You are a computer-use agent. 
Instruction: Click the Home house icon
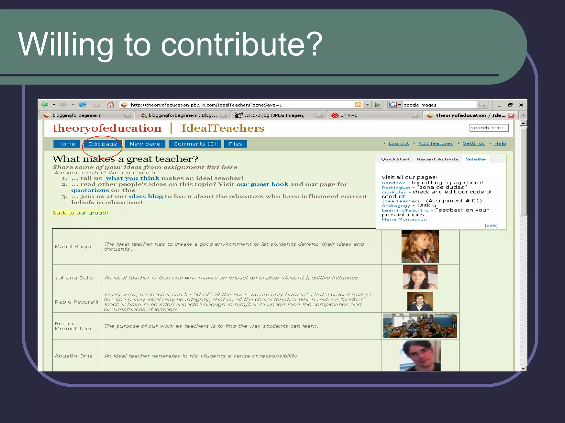click(110, 105)
